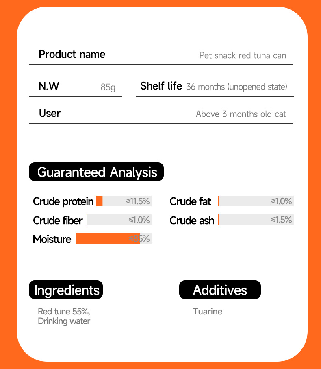Click the Guaranteed Analysis heading badge
This screenshot has width=321, height=369.
coord(96,172)
